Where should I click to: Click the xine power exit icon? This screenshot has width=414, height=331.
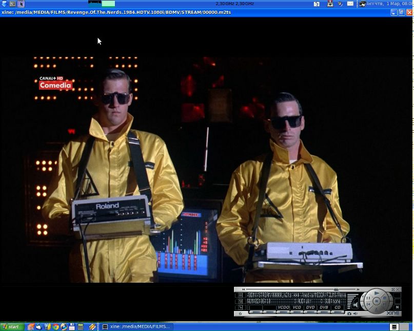241,314
